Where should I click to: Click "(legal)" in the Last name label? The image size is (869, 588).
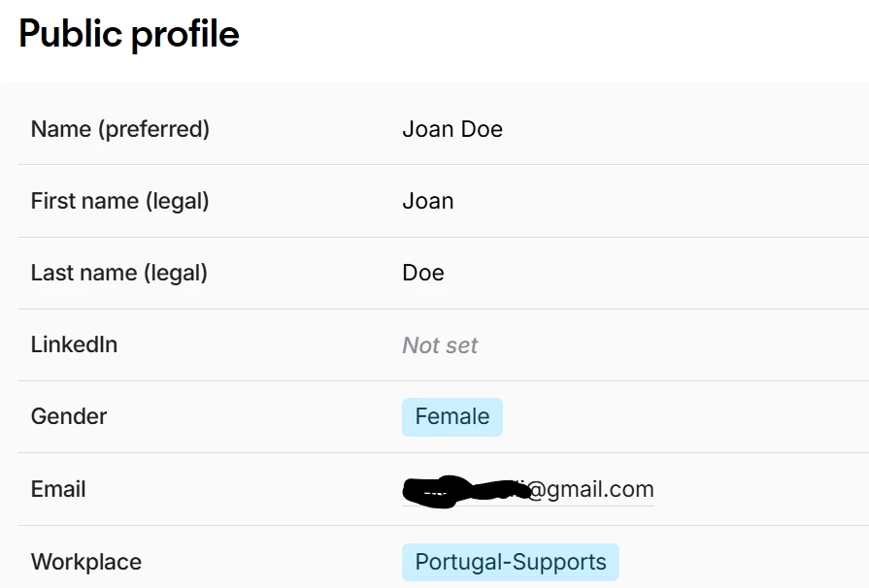pos(176,273)
